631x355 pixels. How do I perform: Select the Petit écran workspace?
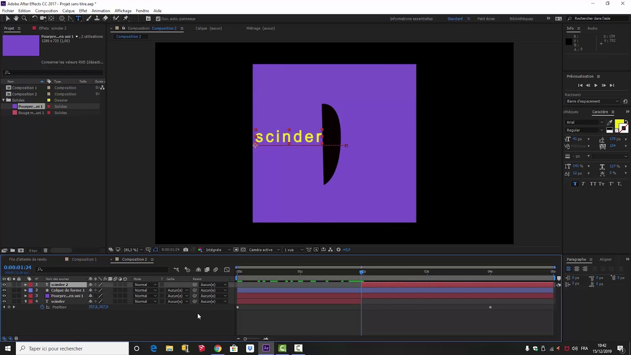coord(486,19)
